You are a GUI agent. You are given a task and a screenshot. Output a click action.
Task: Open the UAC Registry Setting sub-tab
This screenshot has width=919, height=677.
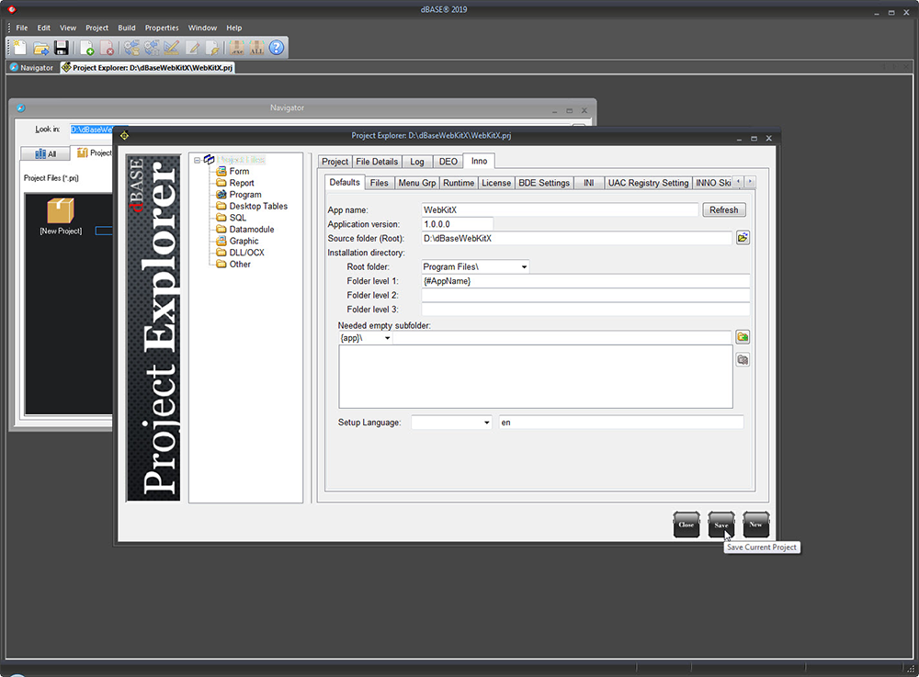648,183
